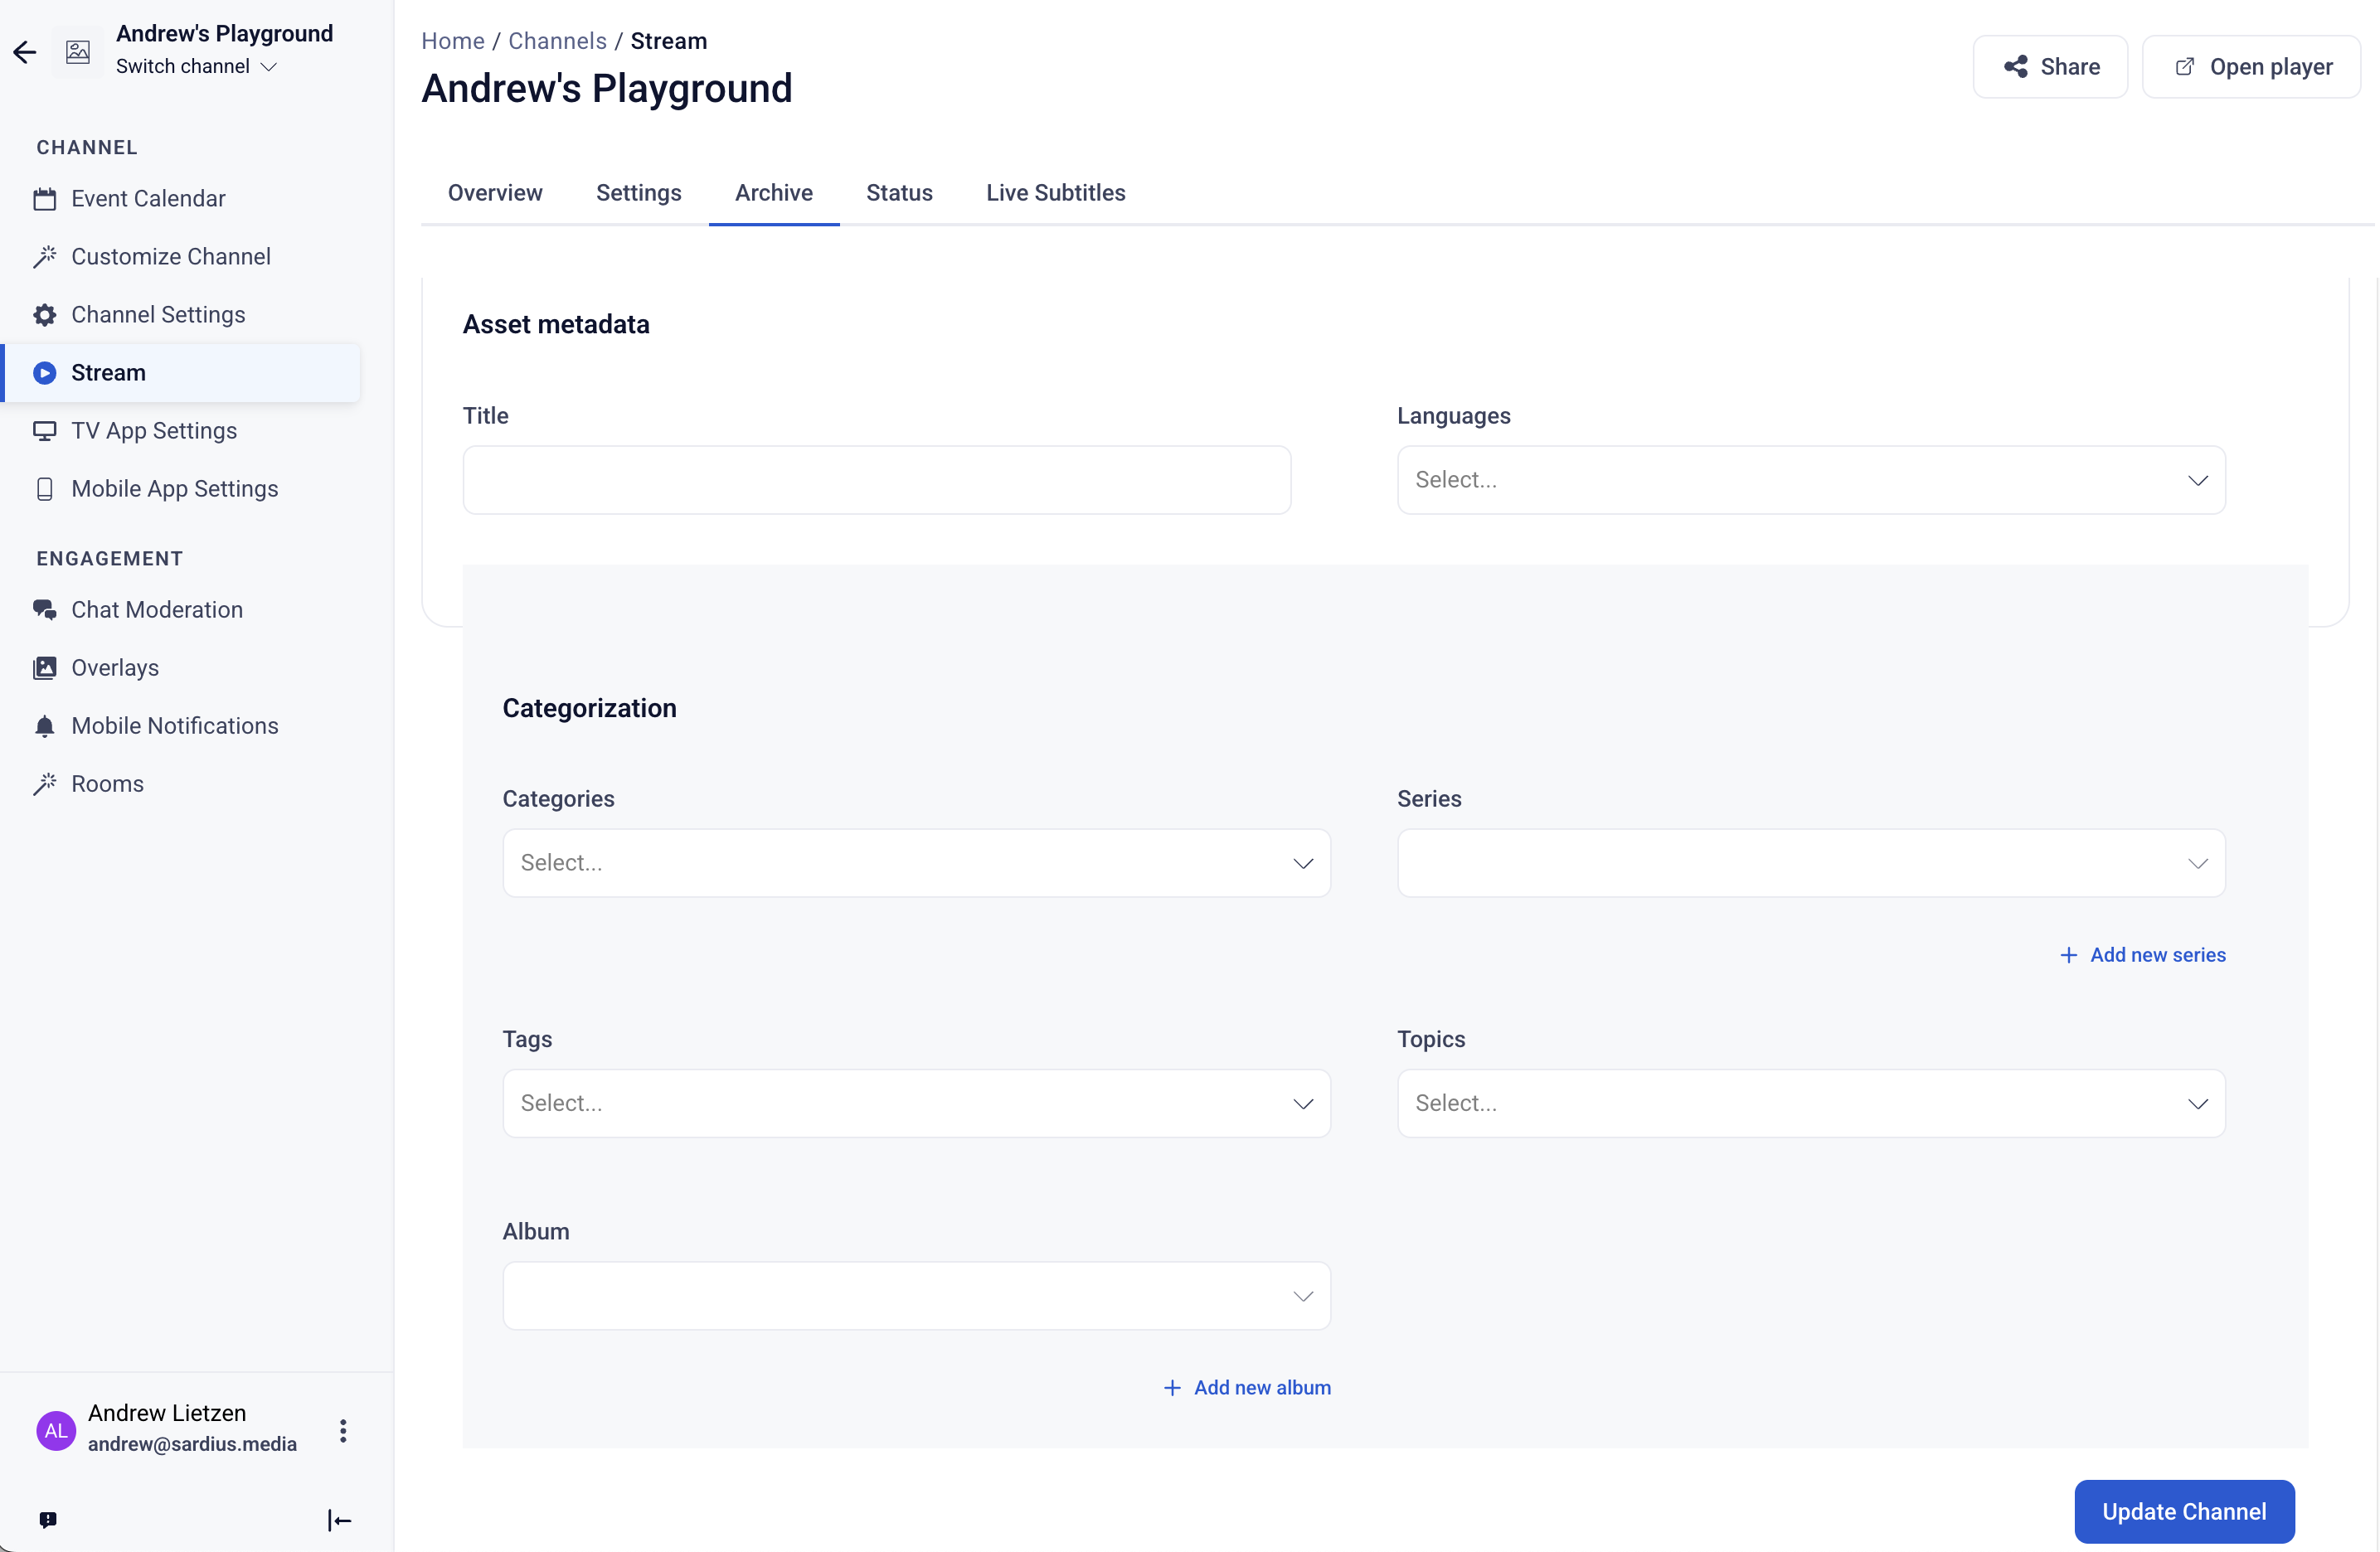
Task: Select the Archive tab
Action: click(774, 193)
